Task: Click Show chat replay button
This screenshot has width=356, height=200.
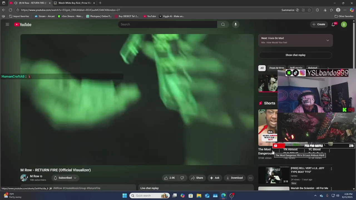Action: (x=295, y=55)
